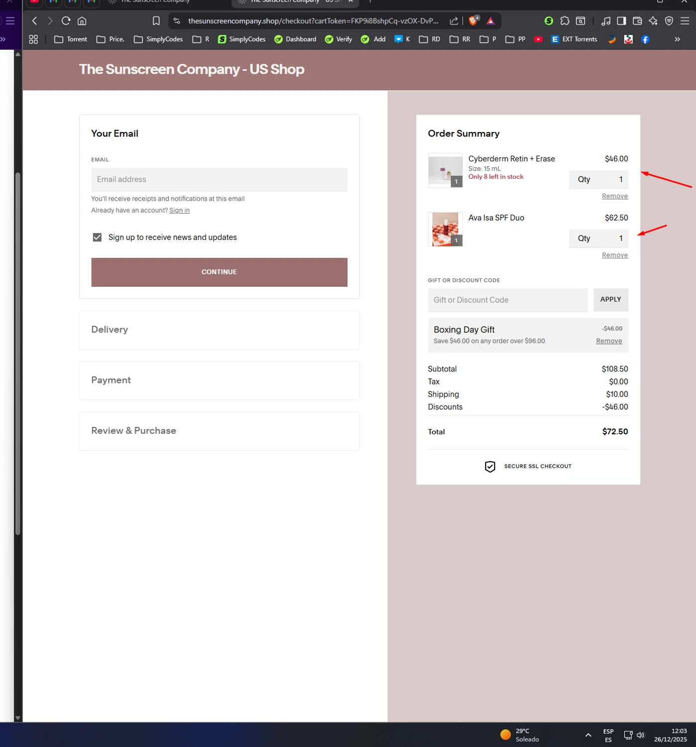Screen dimensions: 696x747
Task: Open Qty selector for Cyberderm Retin + Erase
Action: 598,179
